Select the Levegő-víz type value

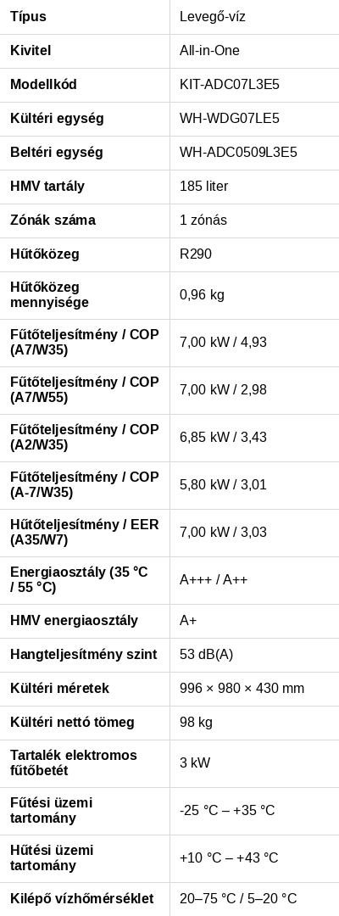pos(213,17)
